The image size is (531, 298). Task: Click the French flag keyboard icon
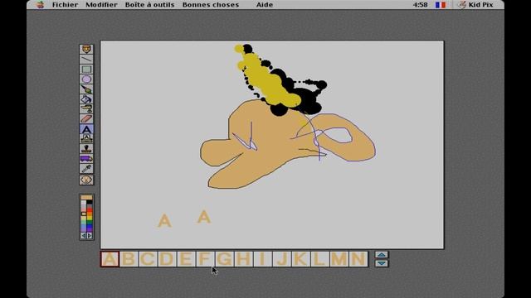click(x=441, y=5)
